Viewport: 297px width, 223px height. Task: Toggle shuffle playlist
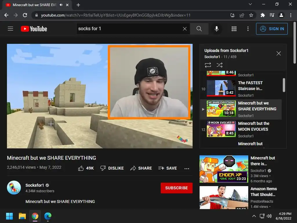point(219,65)
